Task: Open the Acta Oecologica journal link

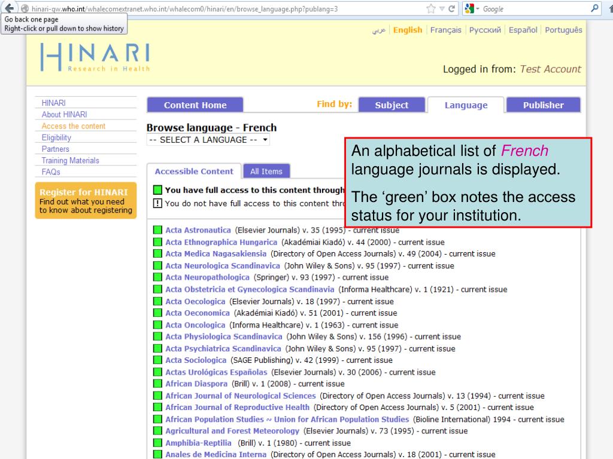Action: tap(195, 302)
